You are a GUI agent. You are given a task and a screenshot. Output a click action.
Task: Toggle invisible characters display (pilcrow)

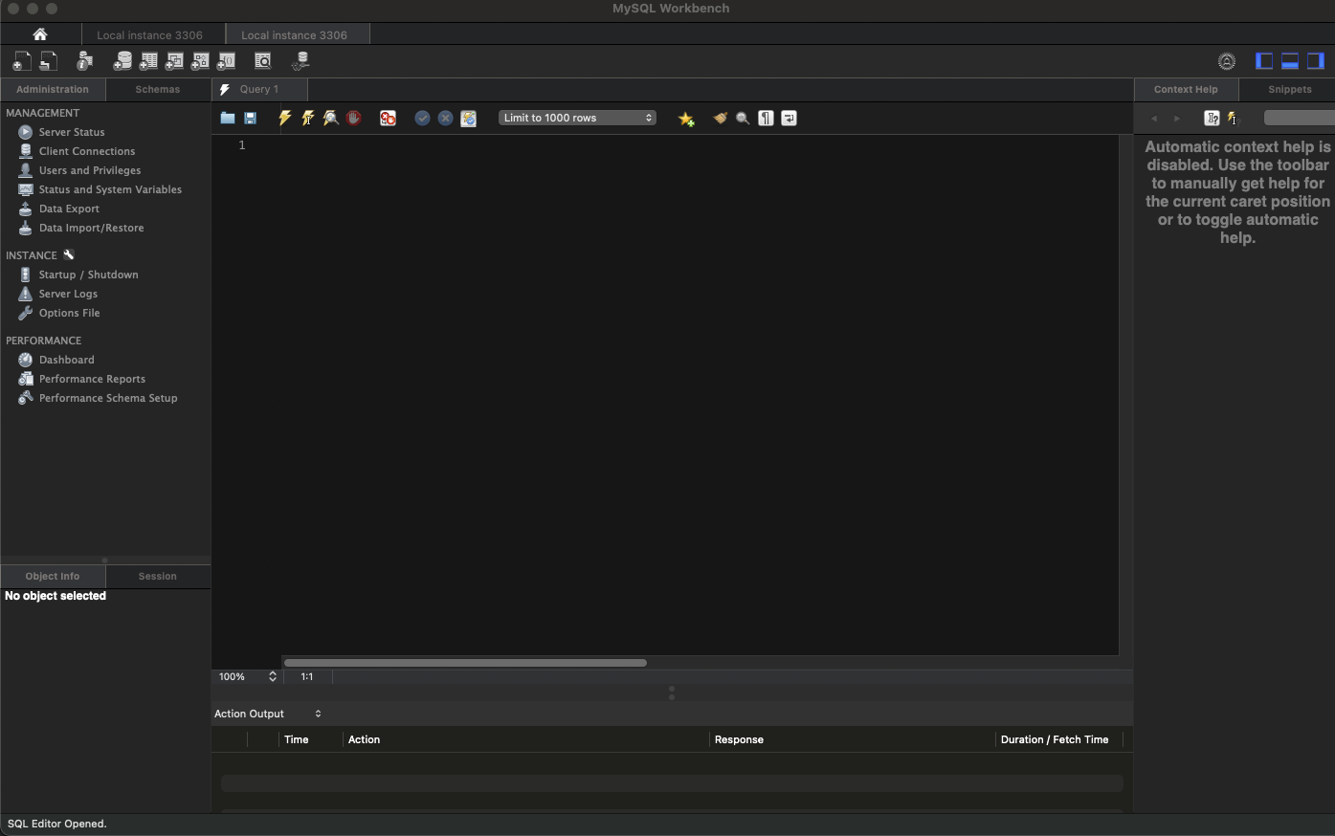coord(766,118)
